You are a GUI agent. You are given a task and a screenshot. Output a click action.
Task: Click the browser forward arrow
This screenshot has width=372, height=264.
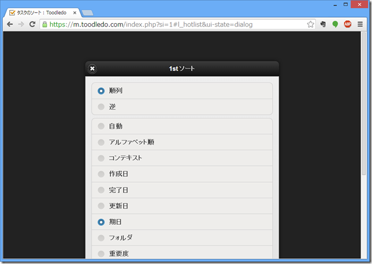[x=21, y=24]
